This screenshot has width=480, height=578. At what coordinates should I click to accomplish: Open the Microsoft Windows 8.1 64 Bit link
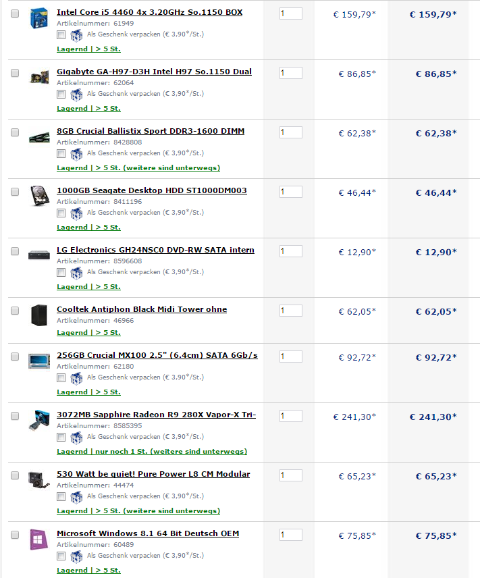tap(148, 533)
